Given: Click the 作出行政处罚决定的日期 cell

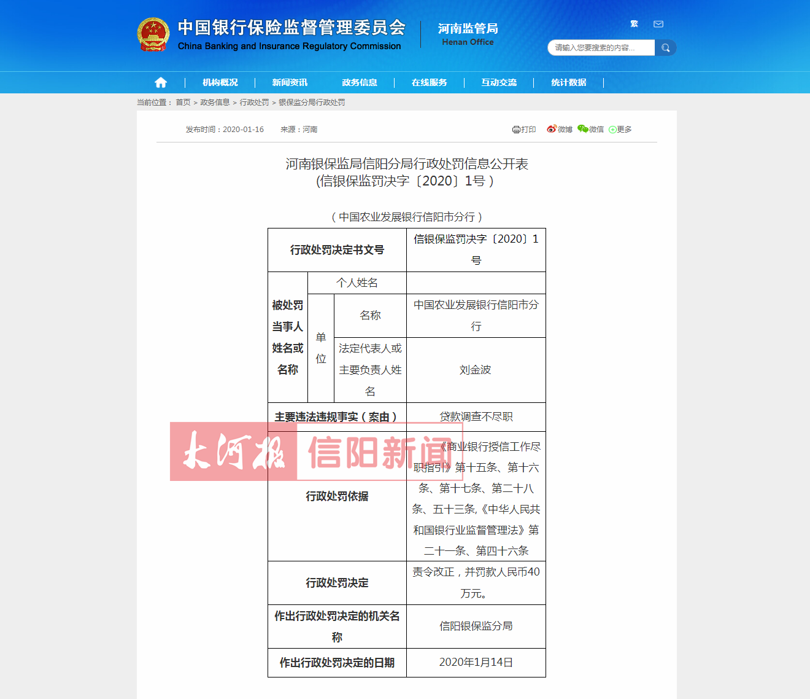Looking at the screenshot, I should click(x=337, y=663).
